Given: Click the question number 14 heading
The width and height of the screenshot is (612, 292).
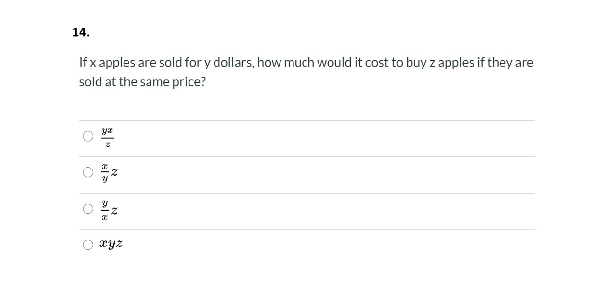Looking at the screenshot, I should [81, 32].
